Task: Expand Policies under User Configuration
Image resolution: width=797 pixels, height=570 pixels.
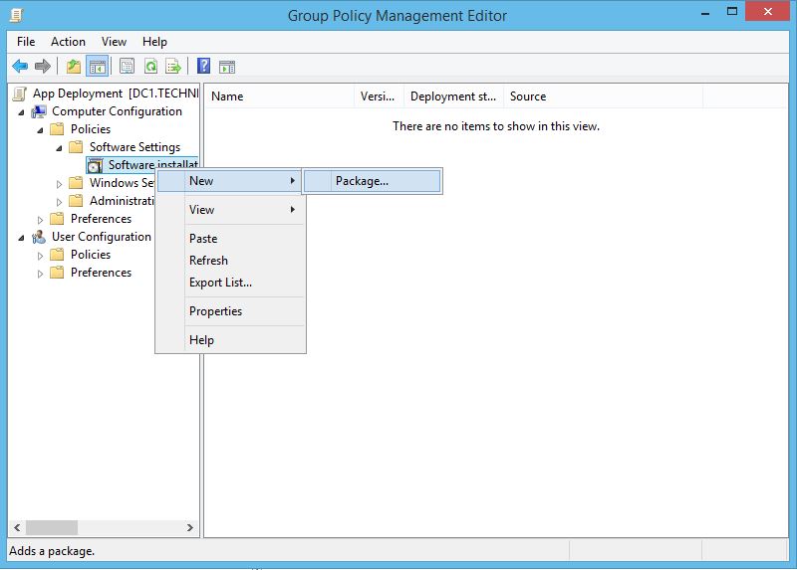Action: [x=41, y=255]
